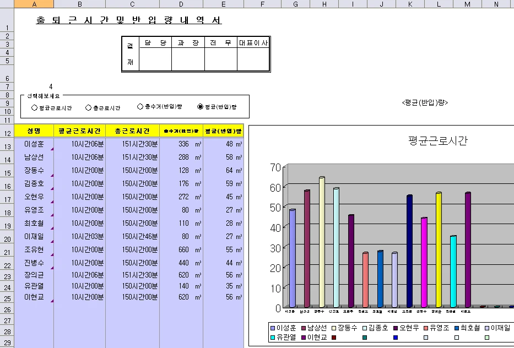Select row 1 header
The image size is (514, 348).
tap(7, 20)
